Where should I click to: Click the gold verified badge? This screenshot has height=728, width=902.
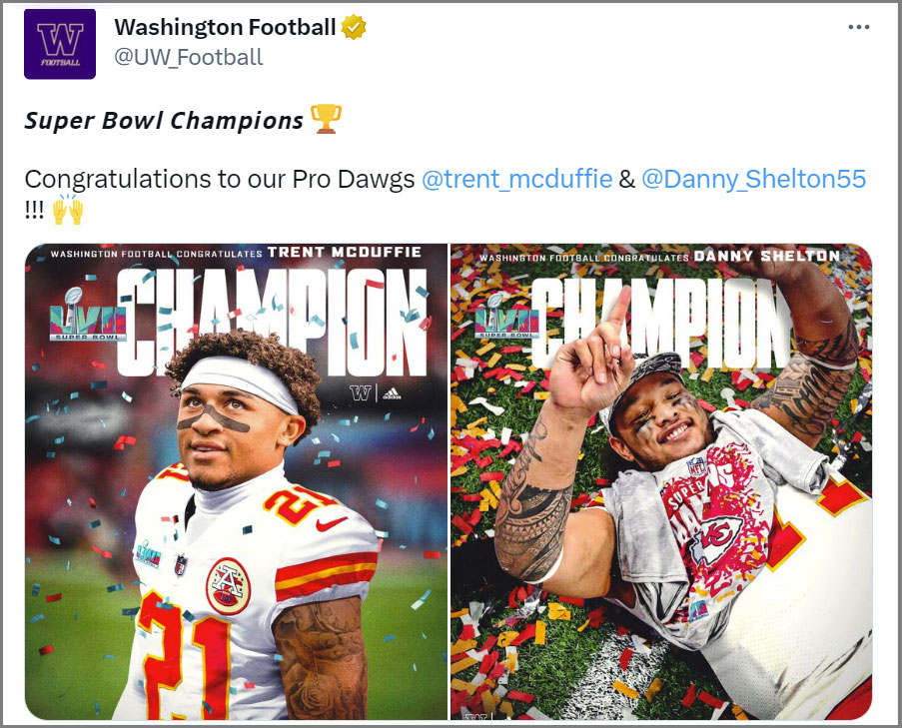354,27
